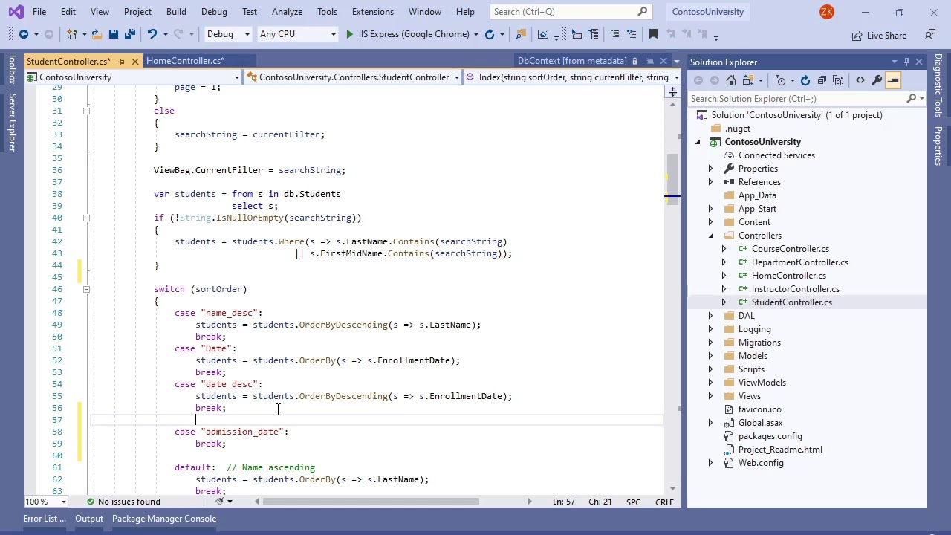Screen dimensions: 951x535
Task: Toggle Keep Open on DbContext preview tab
Action: coord(650,61)
